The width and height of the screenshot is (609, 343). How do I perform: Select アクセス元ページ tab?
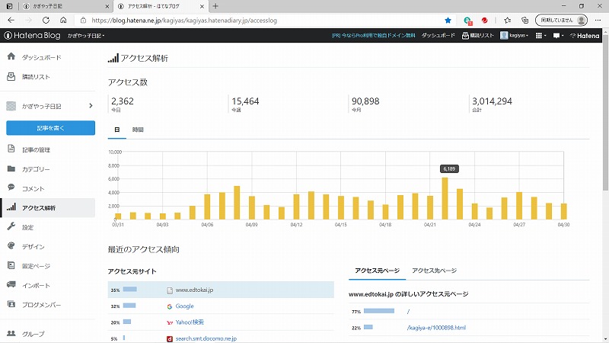click(x=377, y=271)
